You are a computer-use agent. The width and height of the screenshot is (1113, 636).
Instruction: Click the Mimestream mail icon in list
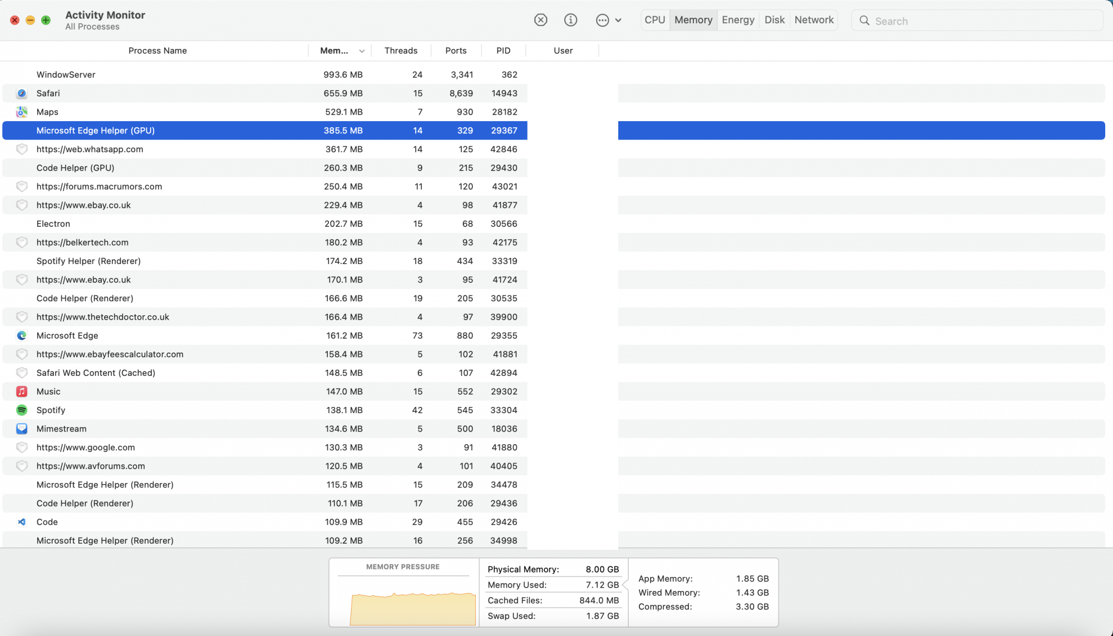[22, 429]
